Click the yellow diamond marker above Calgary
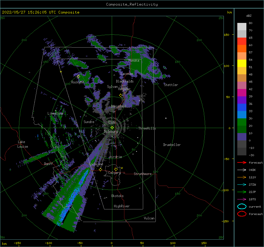Screen dimensions: 264x247 116,169
